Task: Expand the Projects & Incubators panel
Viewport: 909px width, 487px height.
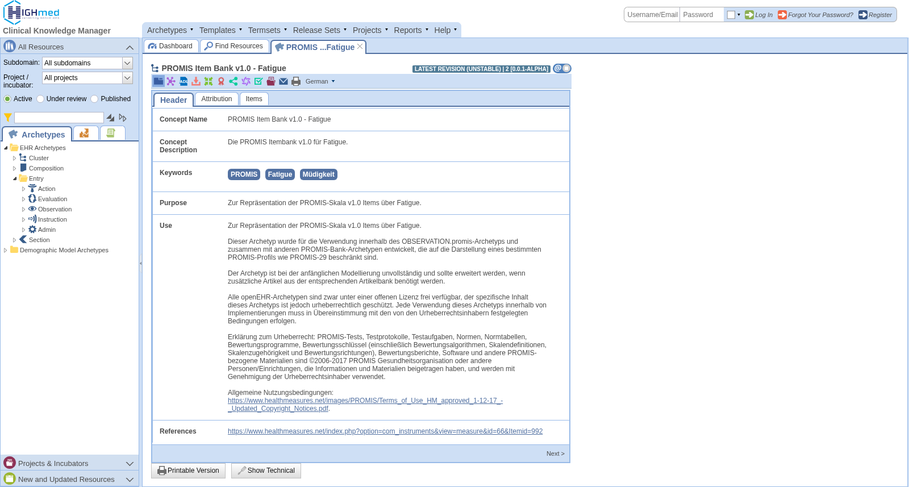Action: click(130, 464)
